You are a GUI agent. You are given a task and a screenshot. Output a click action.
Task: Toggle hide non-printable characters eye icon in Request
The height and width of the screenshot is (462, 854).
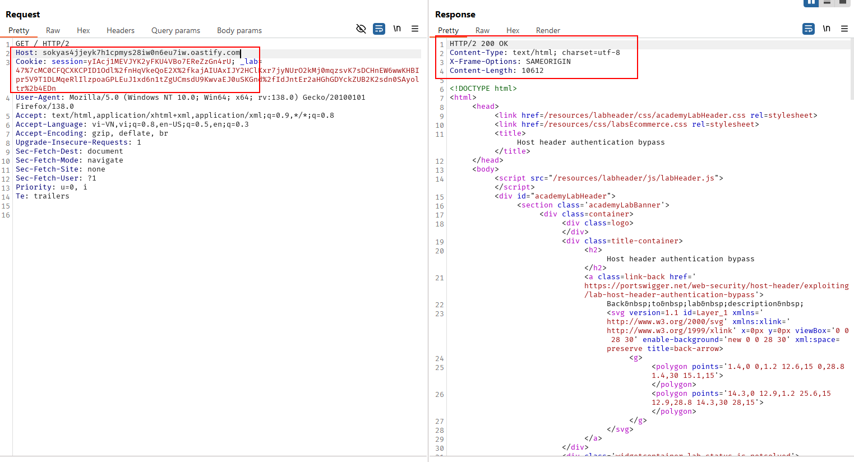click(361, 29)
